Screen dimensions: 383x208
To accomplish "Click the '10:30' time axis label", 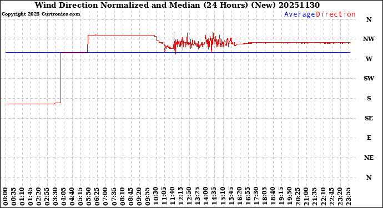I will click(155, 197).
